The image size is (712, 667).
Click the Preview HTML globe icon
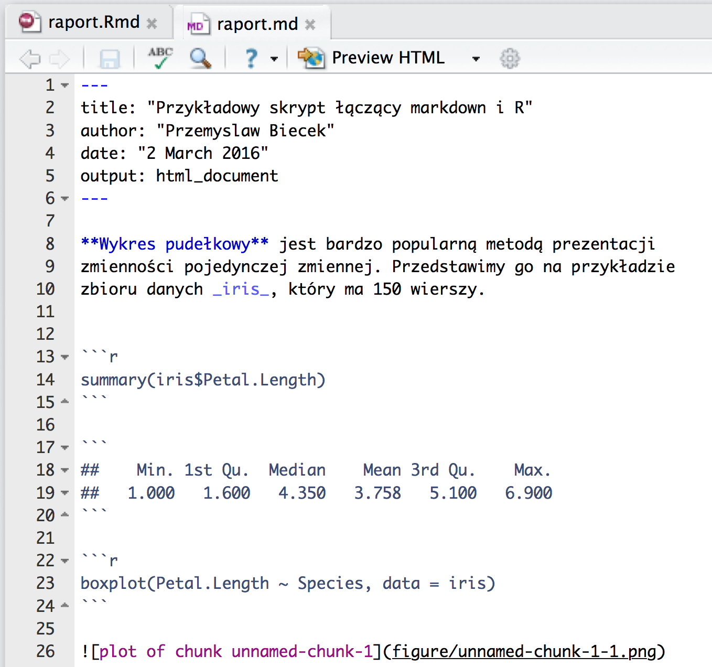(x=311, y=58)
